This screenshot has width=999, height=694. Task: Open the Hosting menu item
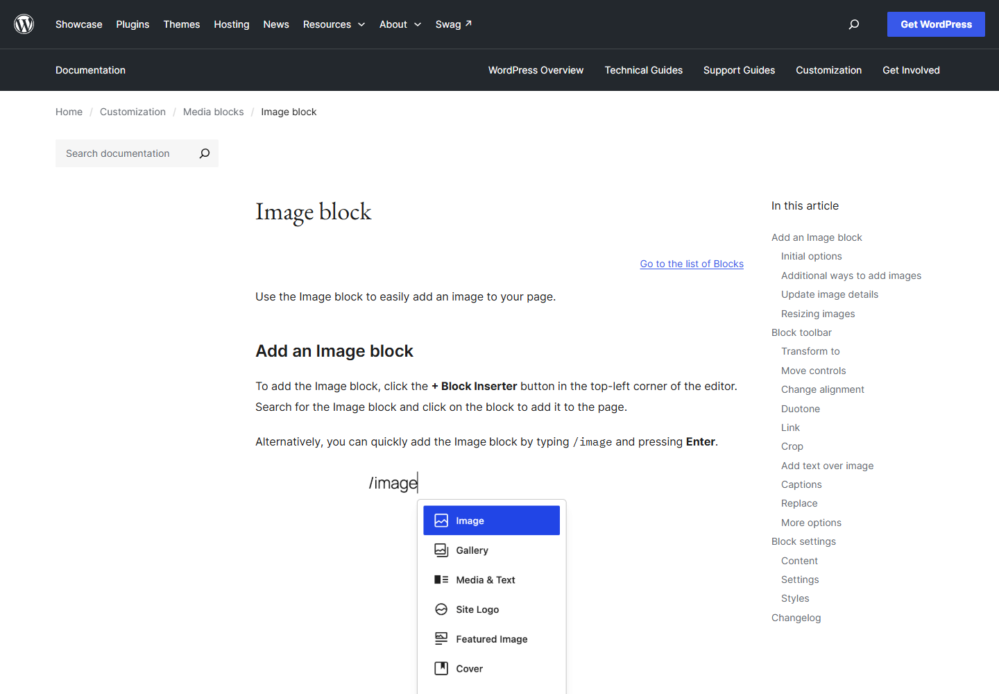232,24
